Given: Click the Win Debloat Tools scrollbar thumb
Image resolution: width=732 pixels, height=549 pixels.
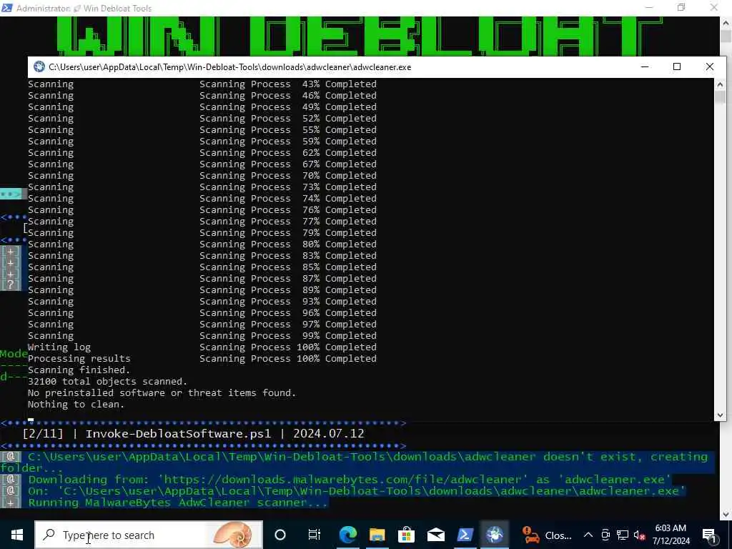Looking at the screenshot, I should [x=726, y=36].
